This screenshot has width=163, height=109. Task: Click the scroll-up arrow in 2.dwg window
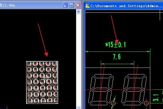click(x=79, y=11)
